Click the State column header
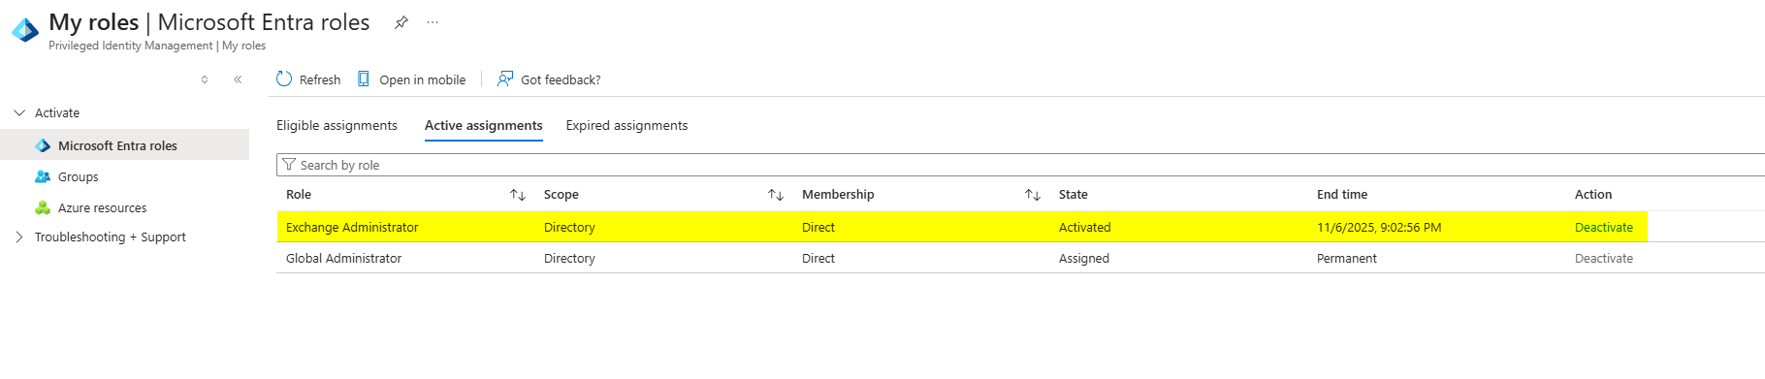The image size is (1765, 379). click(1074, 194)
